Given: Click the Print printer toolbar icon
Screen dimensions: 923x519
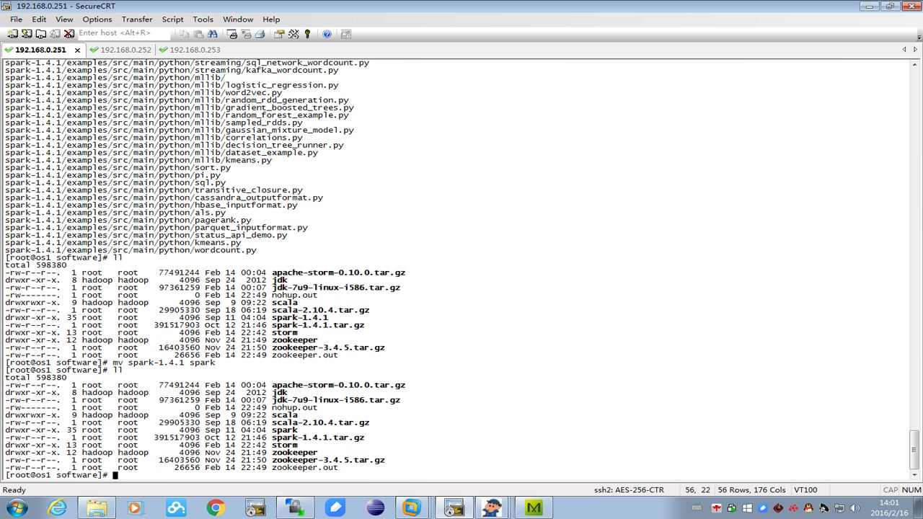Looking at the screenshot, I should coord(260,34).
